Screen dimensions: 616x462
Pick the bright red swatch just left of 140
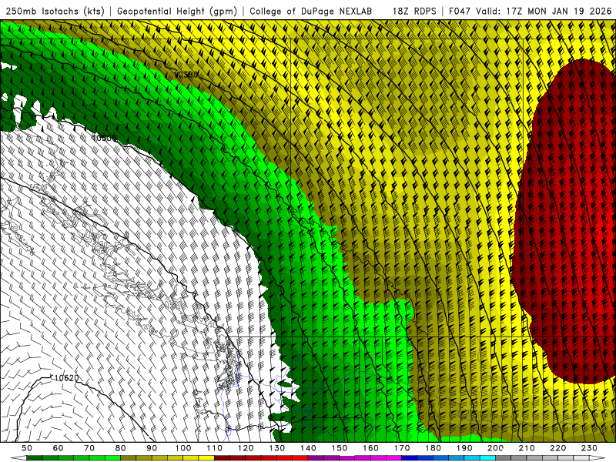pos(300,458)
